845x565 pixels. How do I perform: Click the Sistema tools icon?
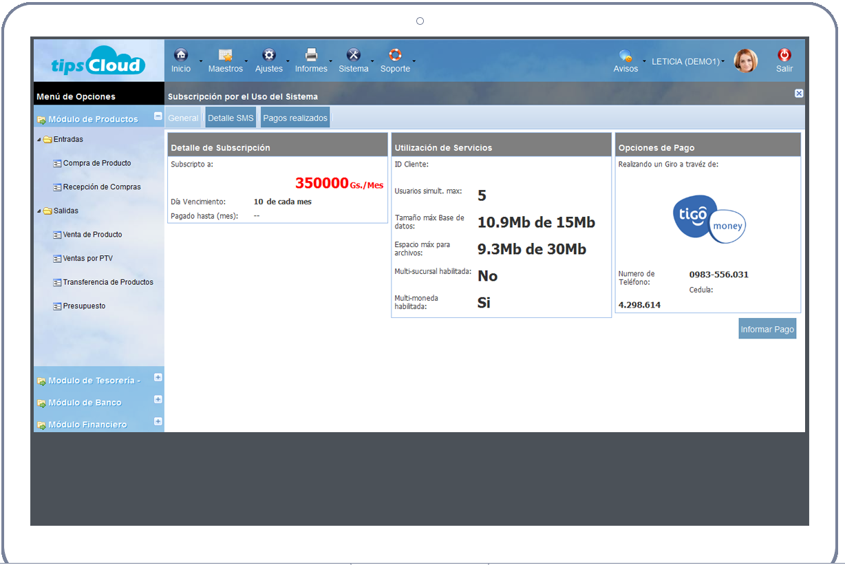(353, 55)
